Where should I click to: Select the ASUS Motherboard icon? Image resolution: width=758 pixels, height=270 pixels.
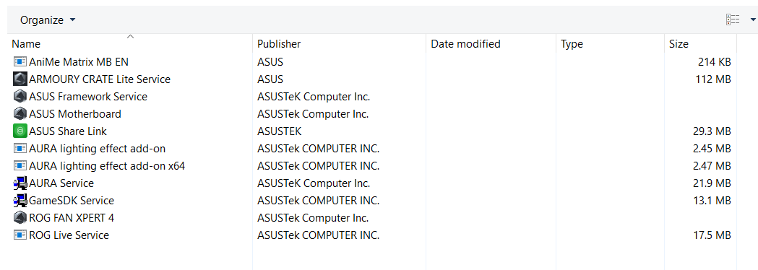coord(20,113)
